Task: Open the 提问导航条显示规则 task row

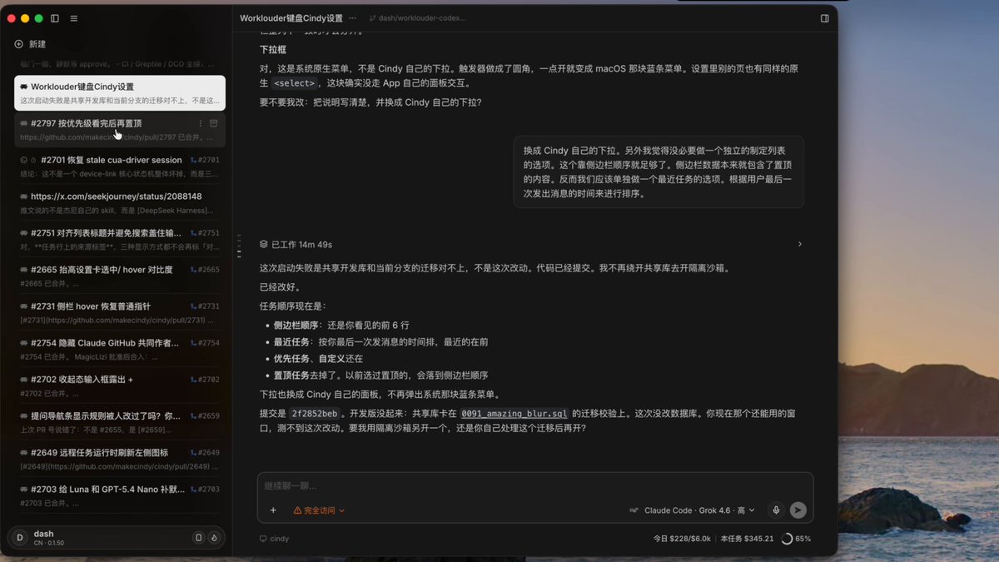Action: (x=120, y=422)
